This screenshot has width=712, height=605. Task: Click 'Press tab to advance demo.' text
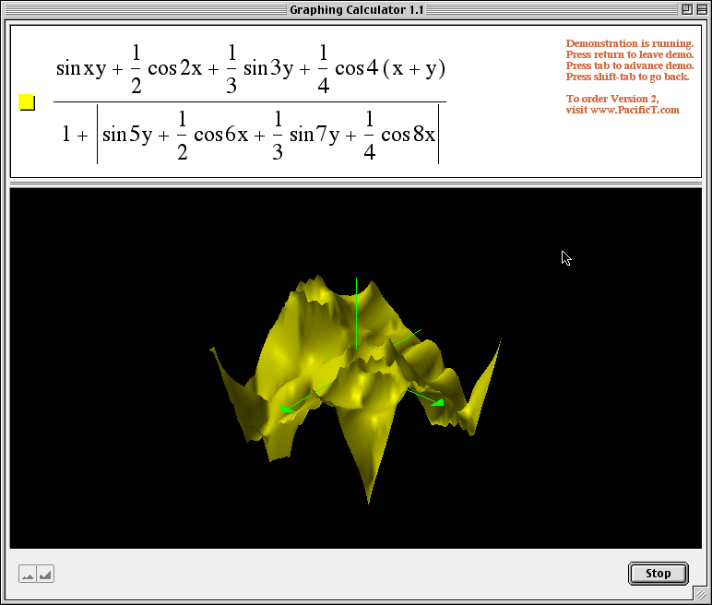click(630, 65)
